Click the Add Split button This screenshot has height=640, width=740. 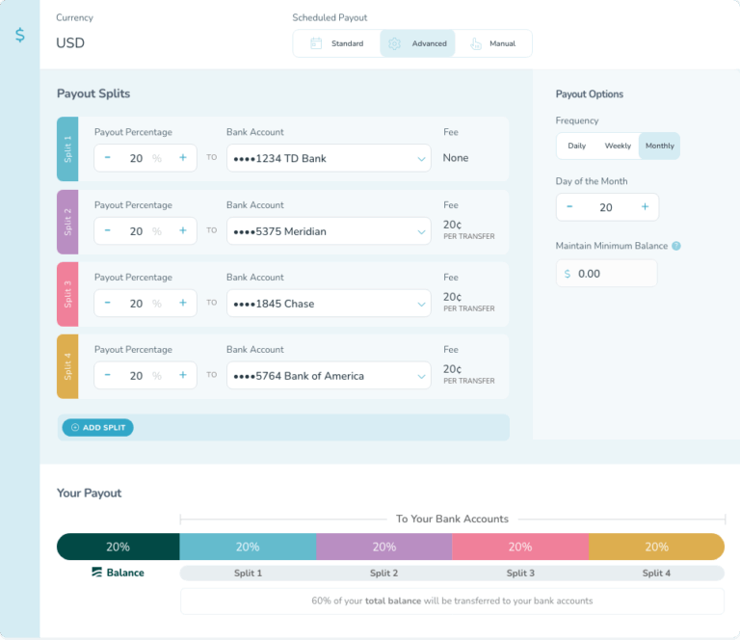click(97, 427)
